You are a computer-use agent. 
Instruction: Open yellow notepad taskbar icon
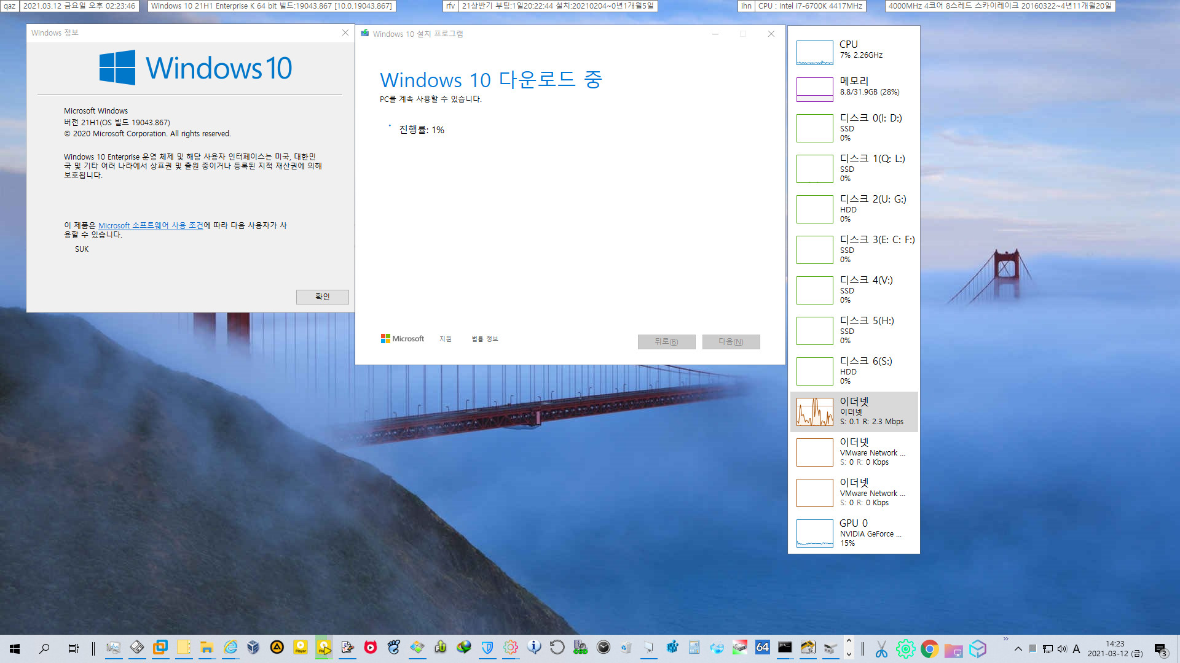point(183,648)
